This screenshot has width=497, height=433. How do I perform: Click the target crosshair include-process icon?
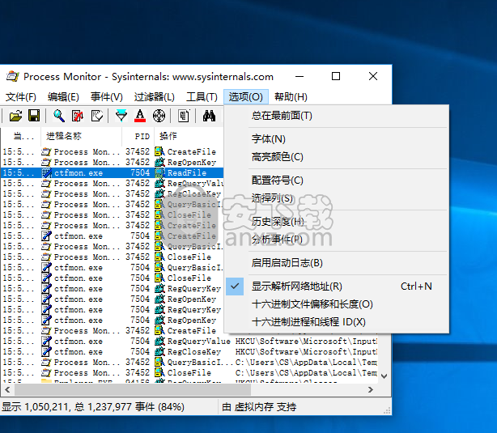[159, 116]
